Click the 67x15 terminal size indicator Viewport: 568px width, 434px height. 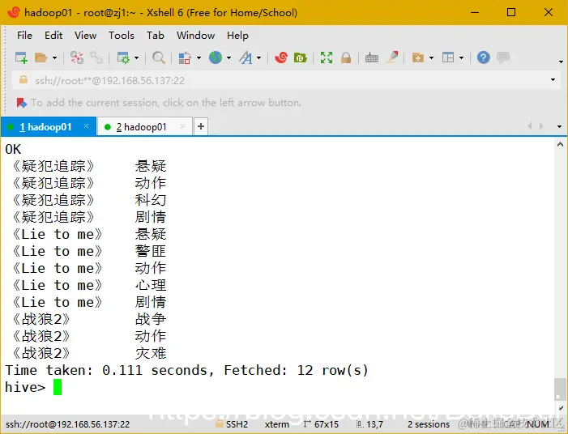pyautogui.click(x=322, y=424)
